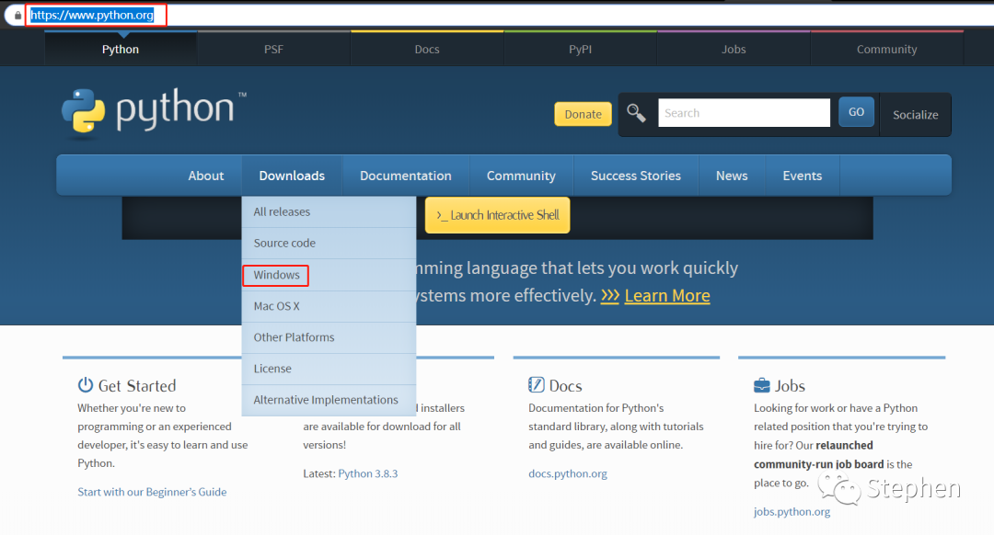994x535 pixels.
Task: Open the Socialize menu
Action: coord(916,115)
